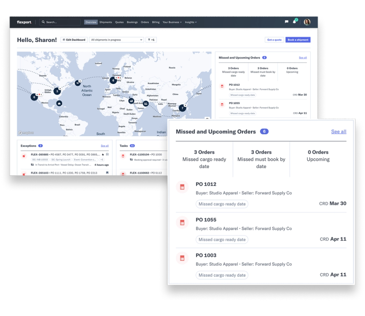
Task: Click the filter funnel +1 button
Action: click(151, 40)
